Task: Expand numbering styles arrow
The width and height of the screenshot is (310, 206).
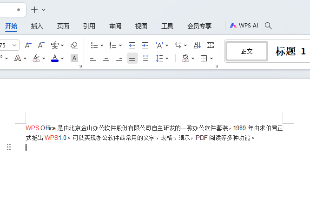Action: 120,45
